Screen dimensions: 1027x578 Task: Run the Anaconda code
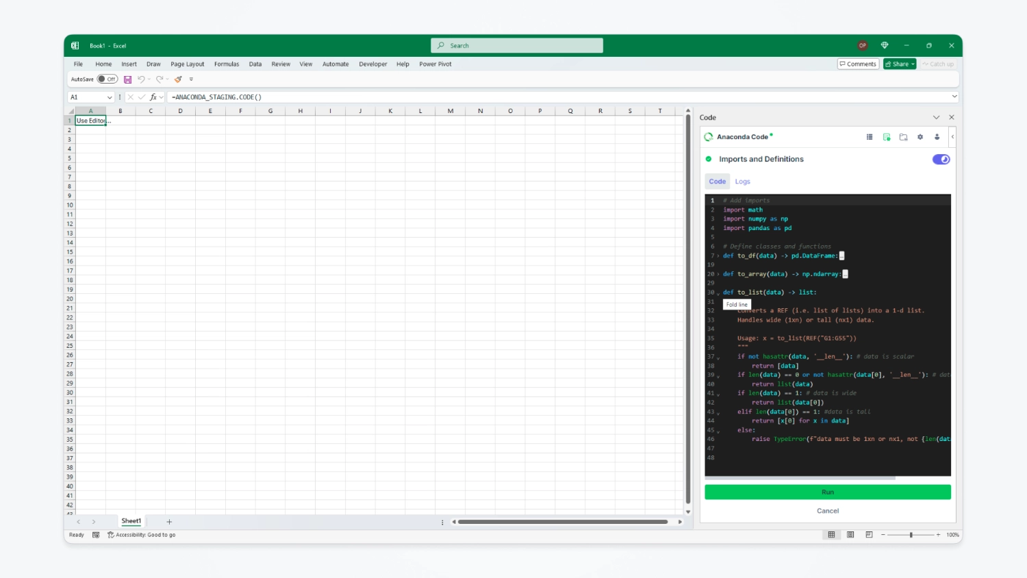(x=828, y=492)
